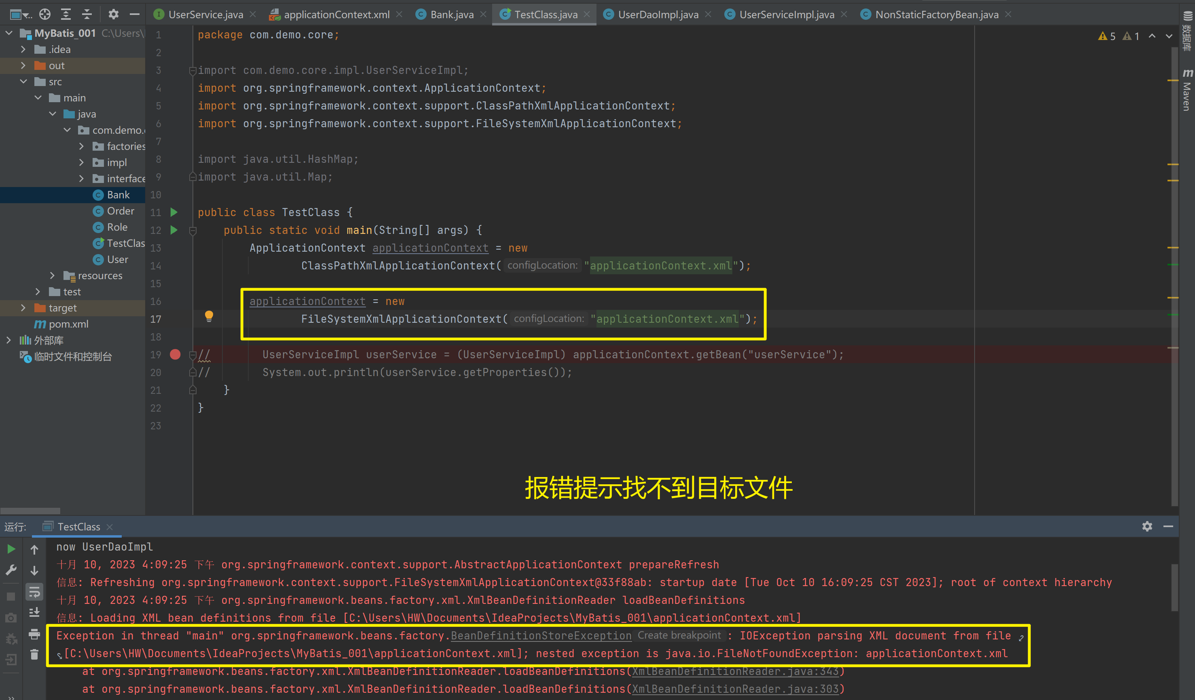Click the scroll to end icon

click(34, 613)
